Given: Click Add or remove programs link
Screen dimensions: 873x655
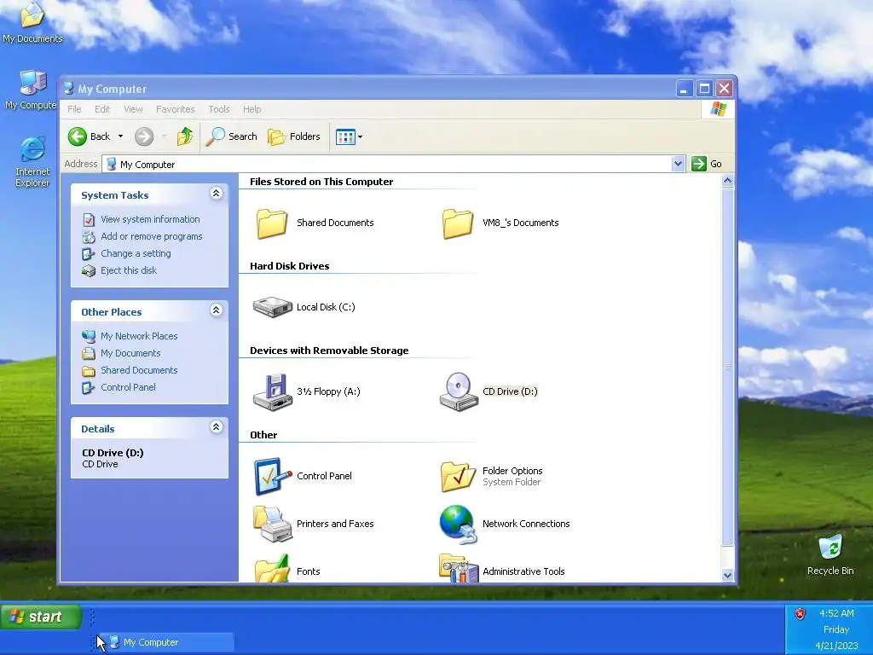Looking at the screenshot, I should point(152,237).
